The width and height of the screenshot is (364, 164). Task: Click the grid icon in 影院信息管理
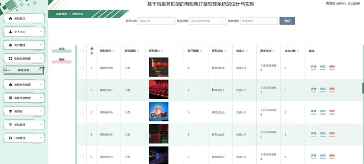click(10, 58)
